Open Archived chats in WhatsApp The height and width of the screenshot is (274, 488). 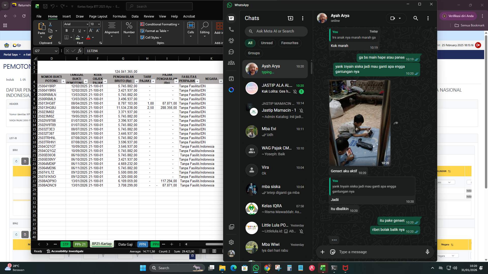[231, 79]
